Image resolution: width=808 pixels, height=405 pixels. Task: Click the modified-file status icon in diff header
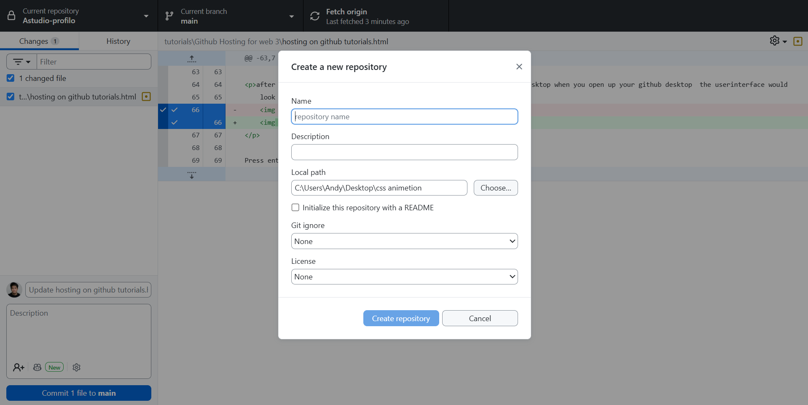[798, 41]
